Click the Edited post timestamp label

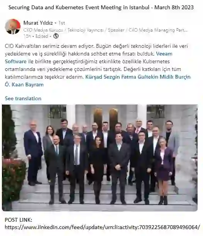tap(42, 36)
